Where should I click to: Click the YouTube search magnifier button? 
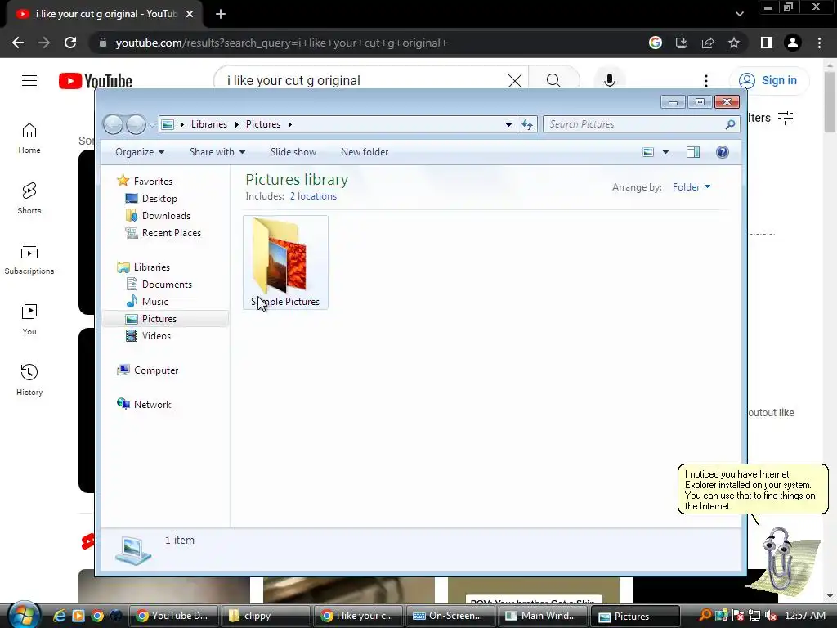pos(553,81)
